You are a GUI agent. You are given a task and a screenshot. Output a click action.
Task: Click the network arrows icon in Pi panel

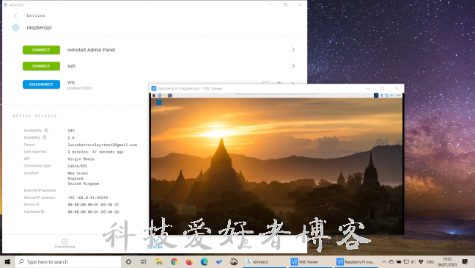(x=387, y=95)
